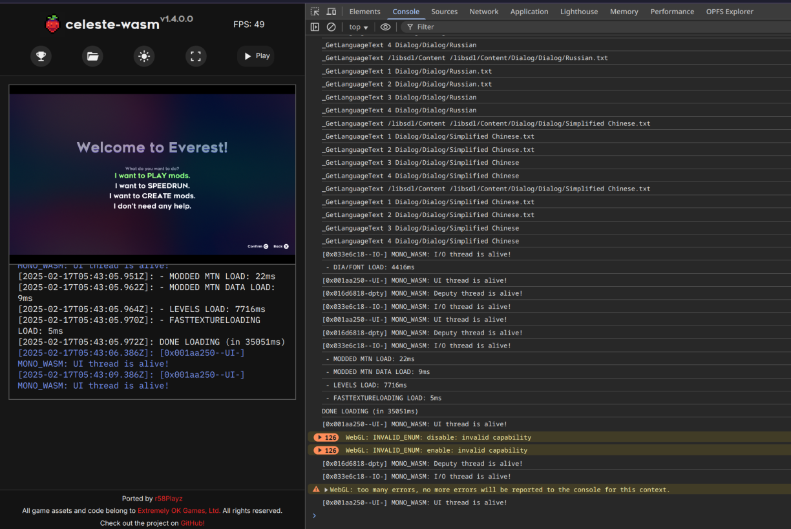Screen dimensions: 791x529
Task: Open the OPFS Explorer tab
Action: point(730,12)
